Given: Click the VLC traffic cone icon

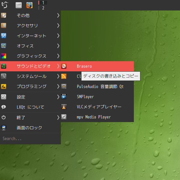Looking at the screenshot, I should pos(64,107).
